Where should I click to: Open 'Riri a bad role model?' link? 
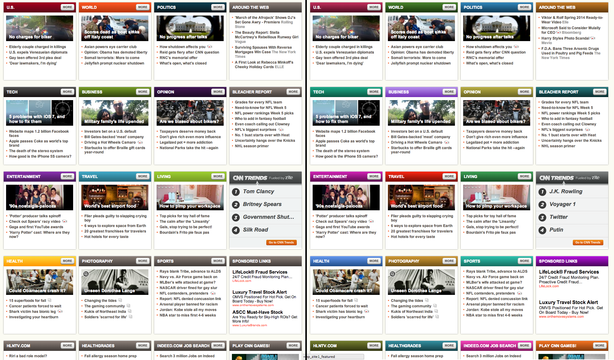click(x=28, y=356)
